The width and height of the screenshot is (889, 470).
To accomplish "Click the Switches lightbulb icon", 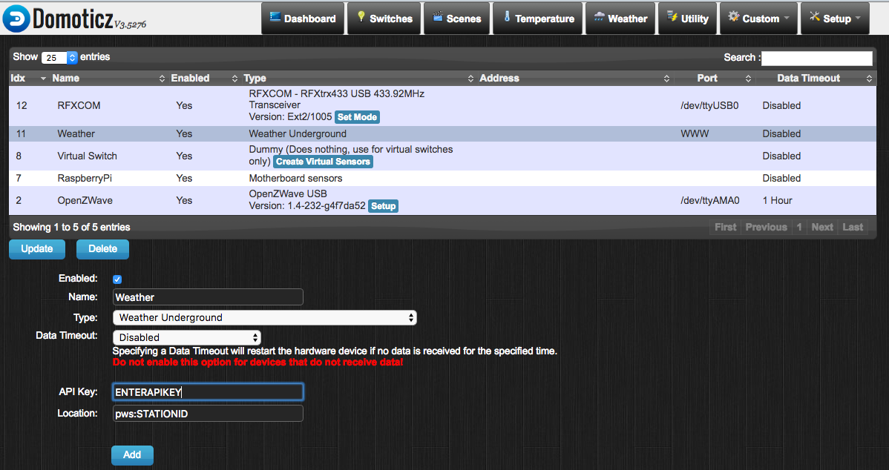I will pyautogui.click(x=361, y=16).
